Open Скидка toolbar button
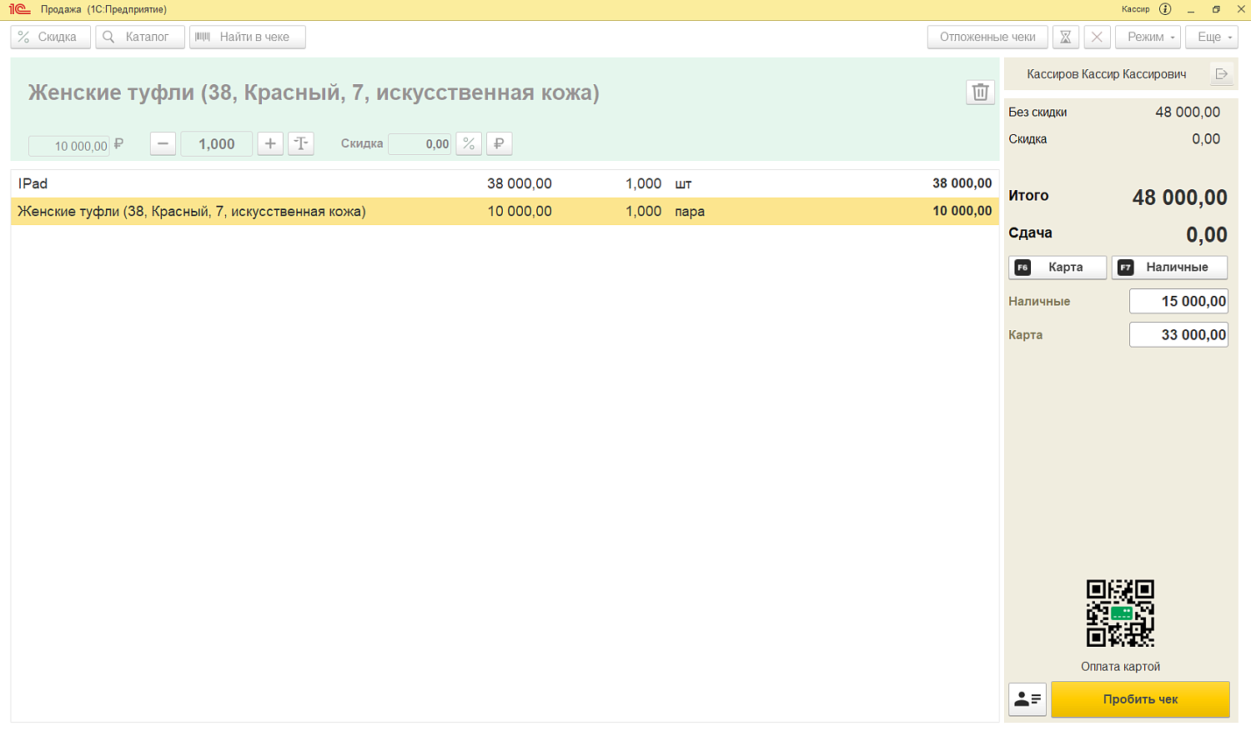 (50, 37)
